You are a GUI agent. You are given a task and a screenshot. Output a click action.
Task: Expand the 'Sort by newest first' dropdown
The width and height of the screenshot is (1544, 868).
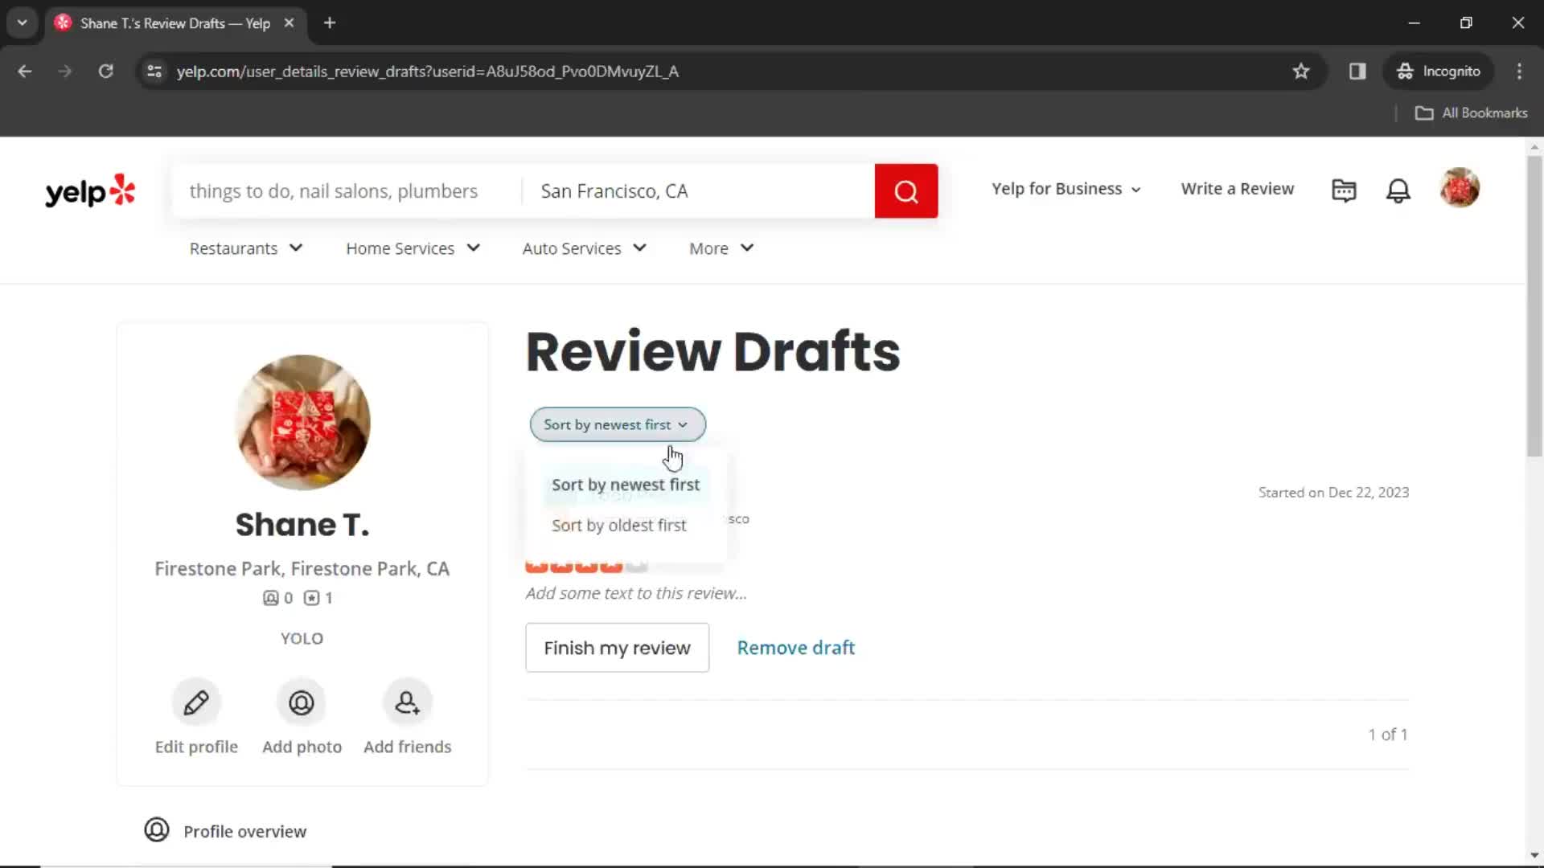[x=617, y=424]
